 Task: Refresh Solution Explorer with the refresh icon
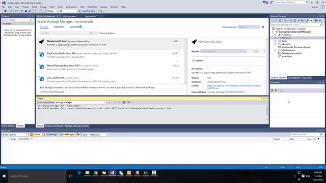click(294, 20)
